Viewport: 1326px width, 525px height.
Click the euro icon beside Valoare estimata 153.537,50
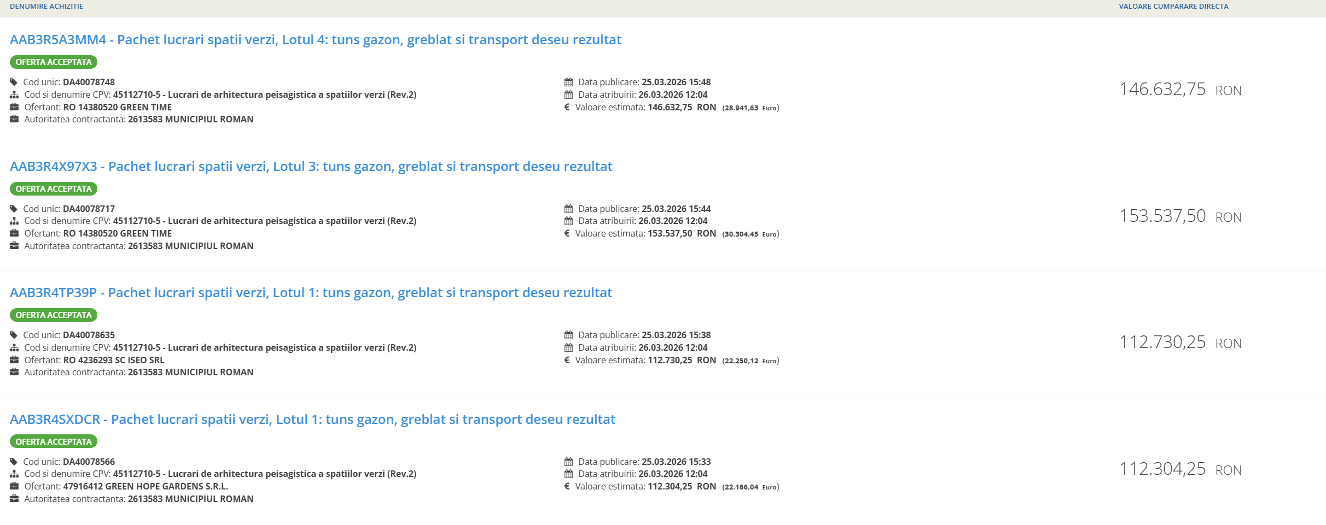point(567,234)
